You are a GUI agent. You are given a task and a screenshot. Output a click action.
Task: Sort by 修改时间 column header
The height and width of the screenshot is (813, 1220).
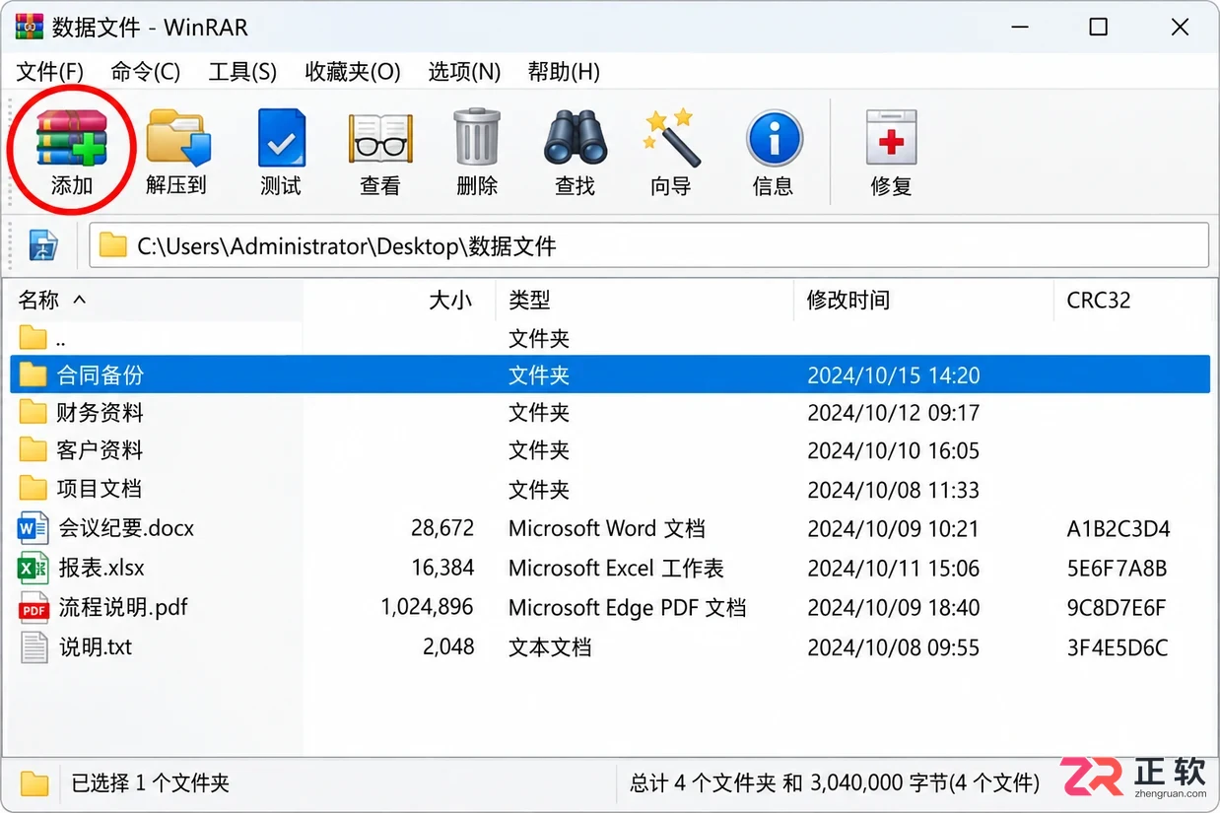(848, 300)
